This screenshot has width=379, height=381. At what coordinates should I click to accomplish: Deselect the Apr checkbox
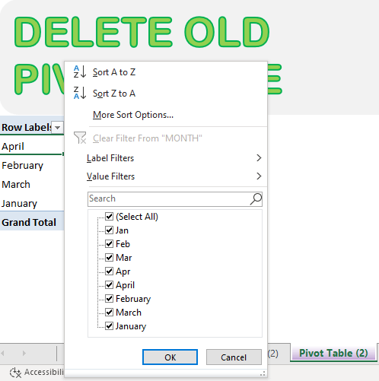[x=109, y=271]
